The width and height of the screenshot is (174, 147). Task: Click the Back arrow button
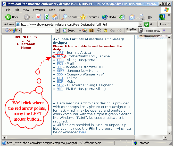[8, 17]
